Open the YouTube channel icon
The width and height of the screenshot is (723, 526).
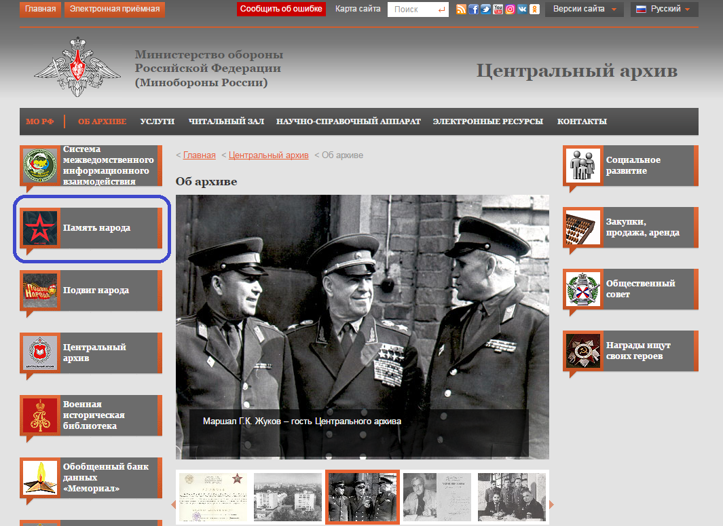(x=498, y=10)
